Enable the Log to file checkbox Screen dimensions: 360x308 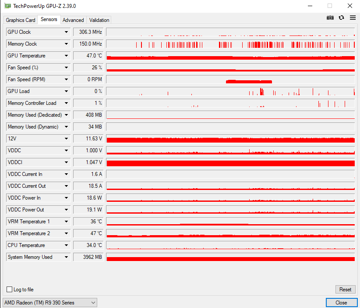point(9,290)
